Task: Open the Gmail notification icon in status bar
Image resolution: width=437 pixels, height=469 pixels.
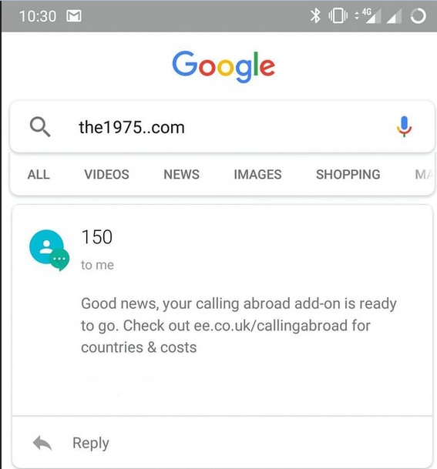Action: [x=74, y=16]
